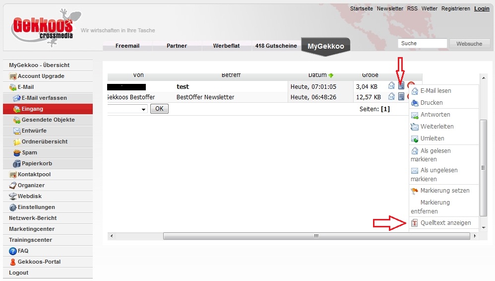Click the RSS link
The image size is (495, 281).
[x=412, y=8]
